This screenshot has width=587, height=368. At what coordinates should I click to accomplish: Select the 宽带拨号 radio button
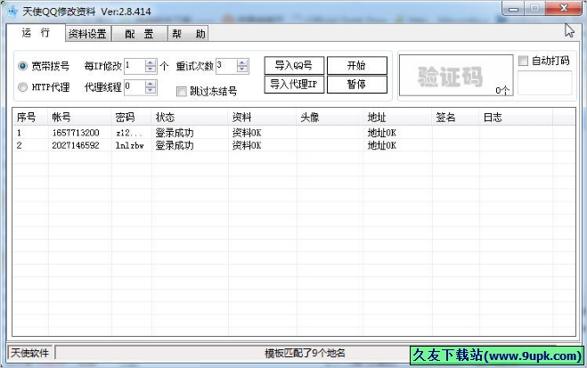[22, 66]
